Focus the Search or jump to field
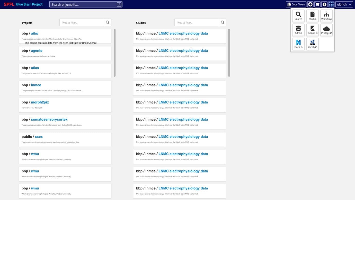The width and height of the screenshot is (355, 278). pos(86,4)
